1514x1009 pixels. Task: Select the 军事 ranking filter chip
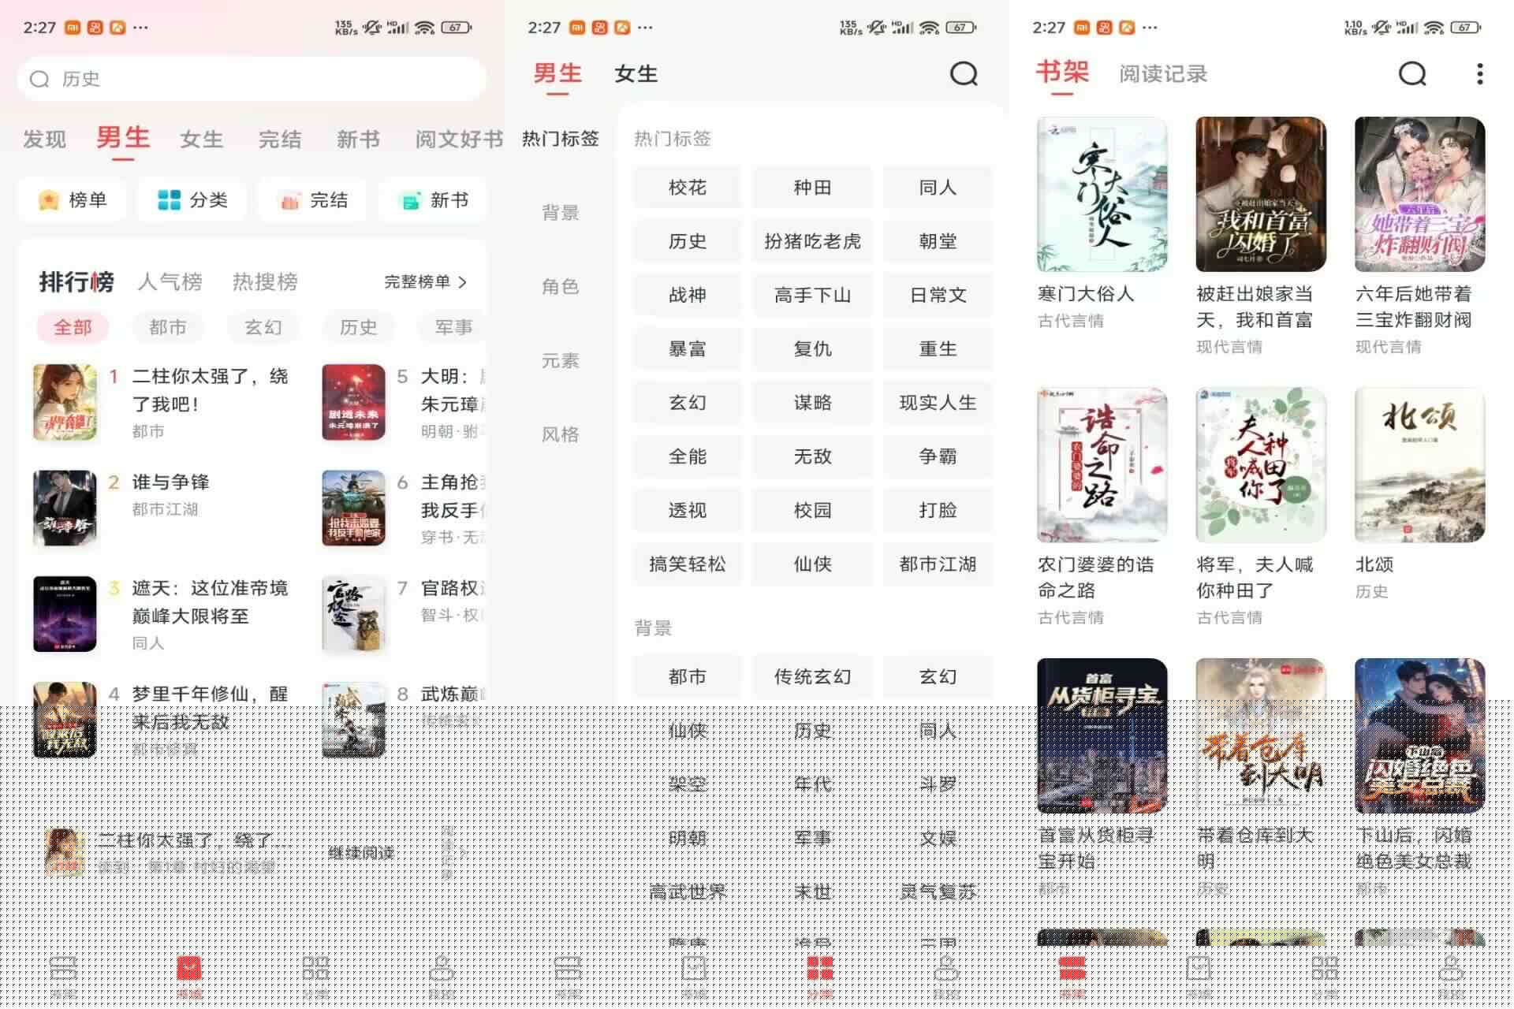click(453, 327)
